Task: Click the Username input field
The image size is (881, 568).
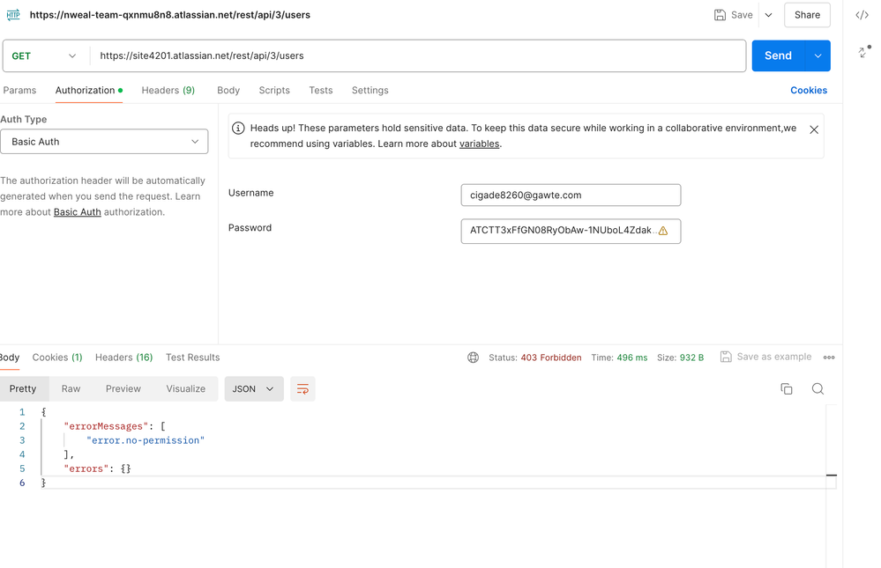Action: point(571,195)
